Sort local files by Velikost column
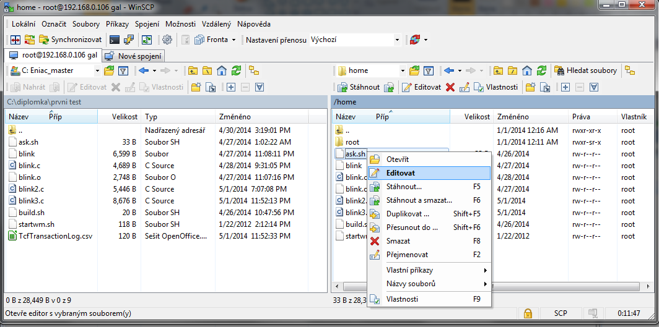 pos(120,117)
